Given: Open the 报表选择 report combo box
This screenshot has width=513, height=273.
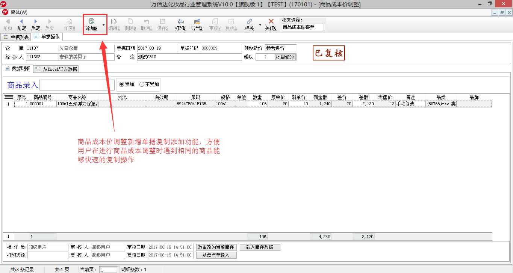Looking at the screenshot, I should tap(302, 27).
